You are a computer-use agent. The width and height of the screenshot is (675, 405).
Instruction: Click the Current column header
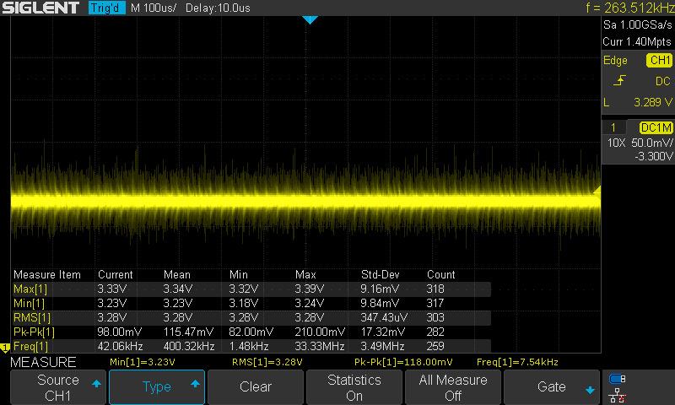[116, 274]
